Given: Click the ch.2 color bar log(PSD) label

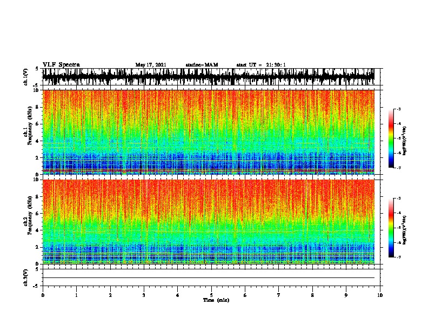Looking at the screenshot, I should [x=404, y=230].
